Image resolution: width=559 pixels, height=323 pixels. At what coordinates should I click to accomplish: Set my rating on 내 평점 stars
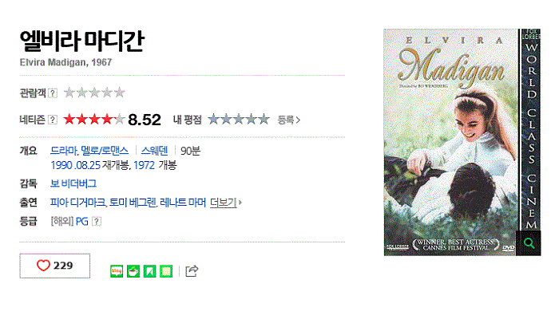(x=239, y=120)
